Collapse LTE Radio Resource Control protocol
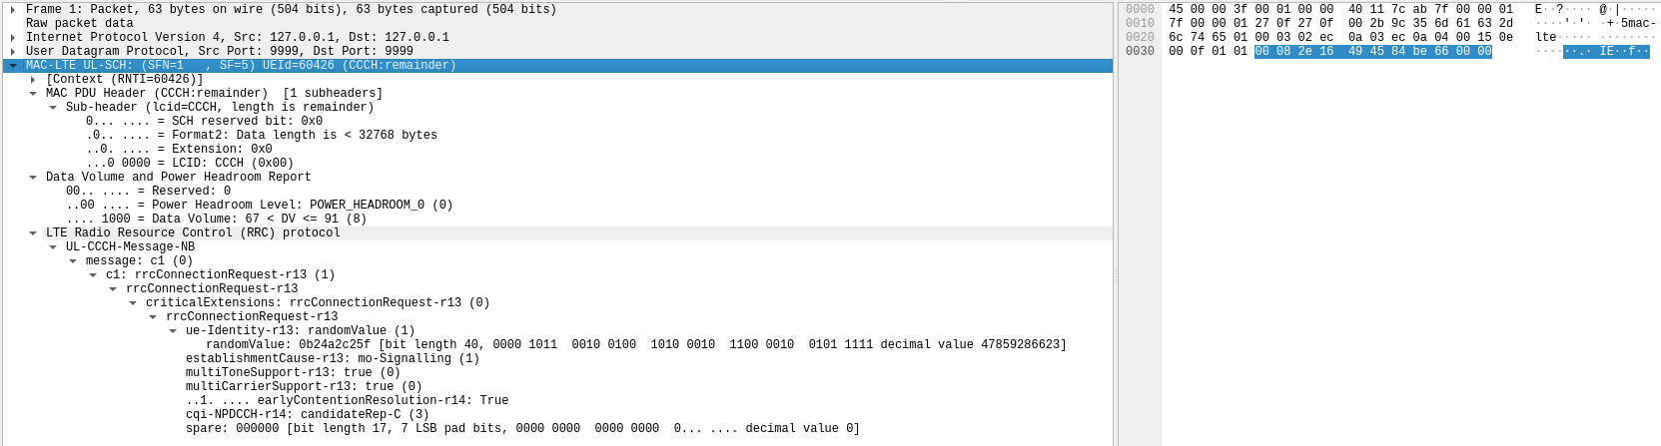Screen dimensions: 1661x446 (33, 233)
